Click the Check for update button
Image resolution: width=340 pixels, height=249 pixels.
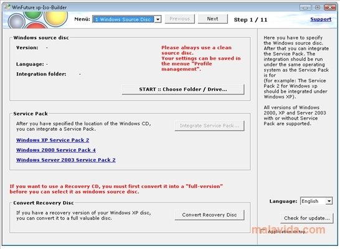306,218
